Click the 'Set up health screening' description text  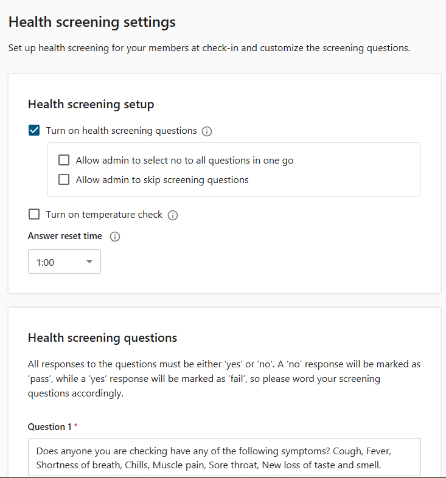(x=209, y=48)
